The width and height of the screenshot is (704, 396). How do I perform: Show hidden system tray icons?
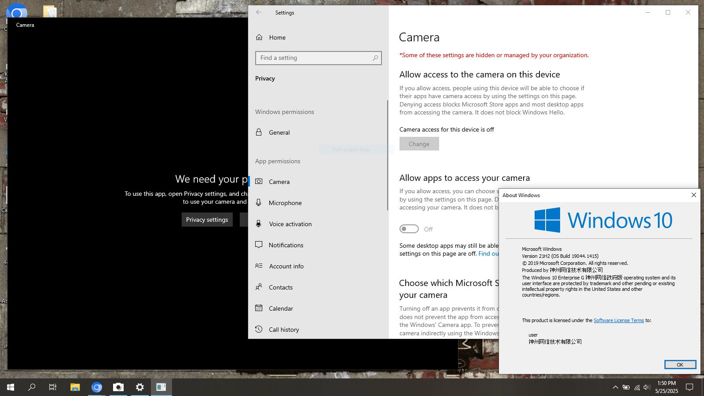pos(615,387)
